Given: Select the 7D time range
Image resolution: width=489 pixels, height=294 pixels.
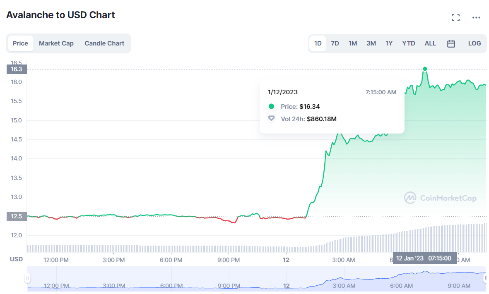Looking at the screenshot, I should tap(335, 43).
